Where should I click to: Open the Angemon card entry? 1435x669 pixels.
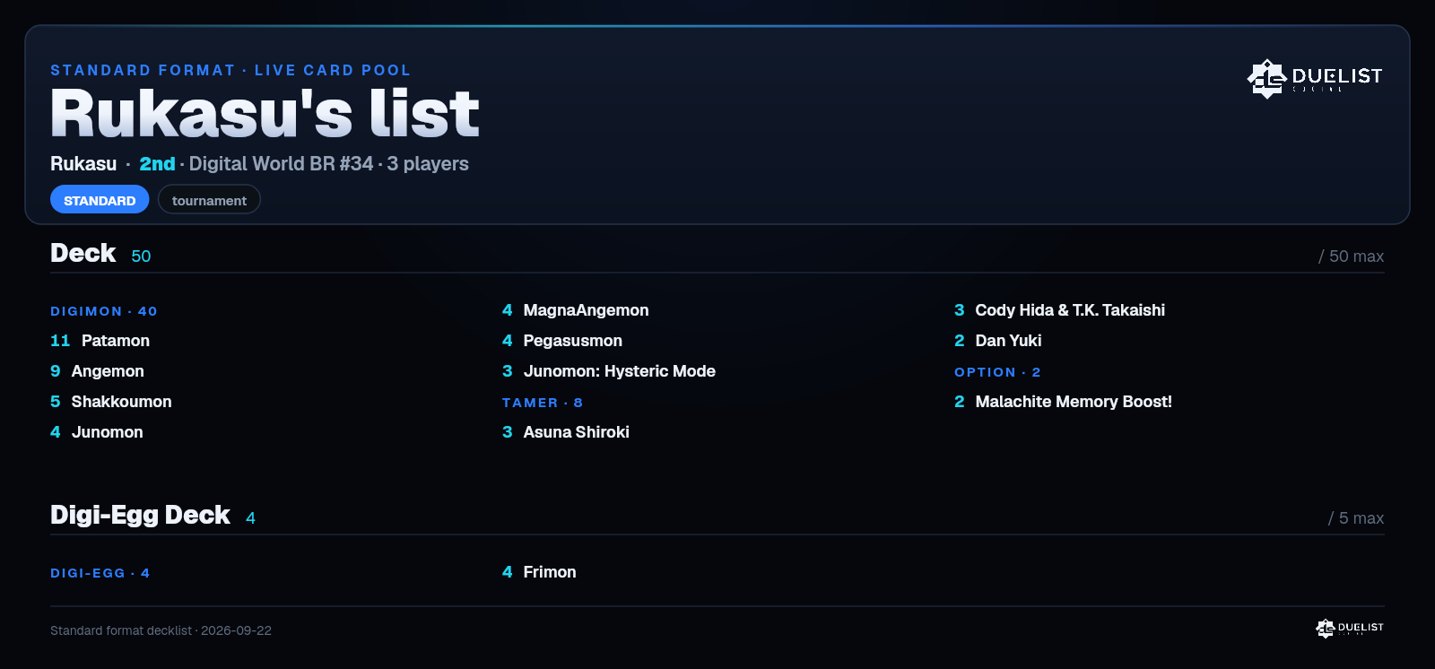(97, 371)
